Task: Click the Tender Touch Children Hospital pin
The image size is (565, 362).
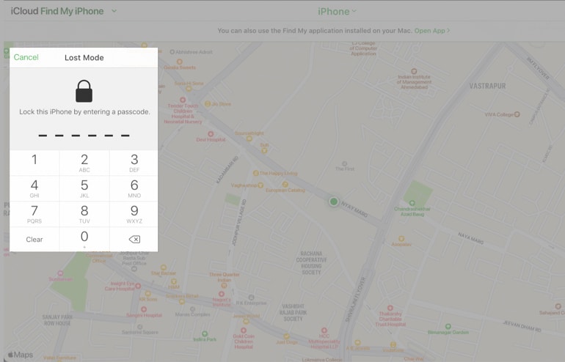Action: click(183, 100)
